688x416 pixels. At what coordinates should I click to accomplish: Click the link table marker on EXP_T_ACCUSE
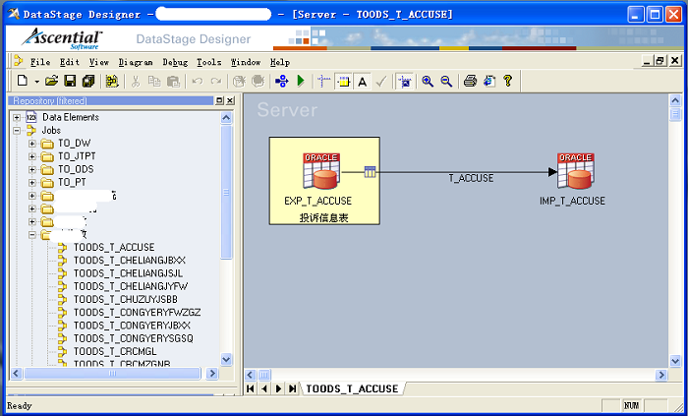click(x=371, y=172)
